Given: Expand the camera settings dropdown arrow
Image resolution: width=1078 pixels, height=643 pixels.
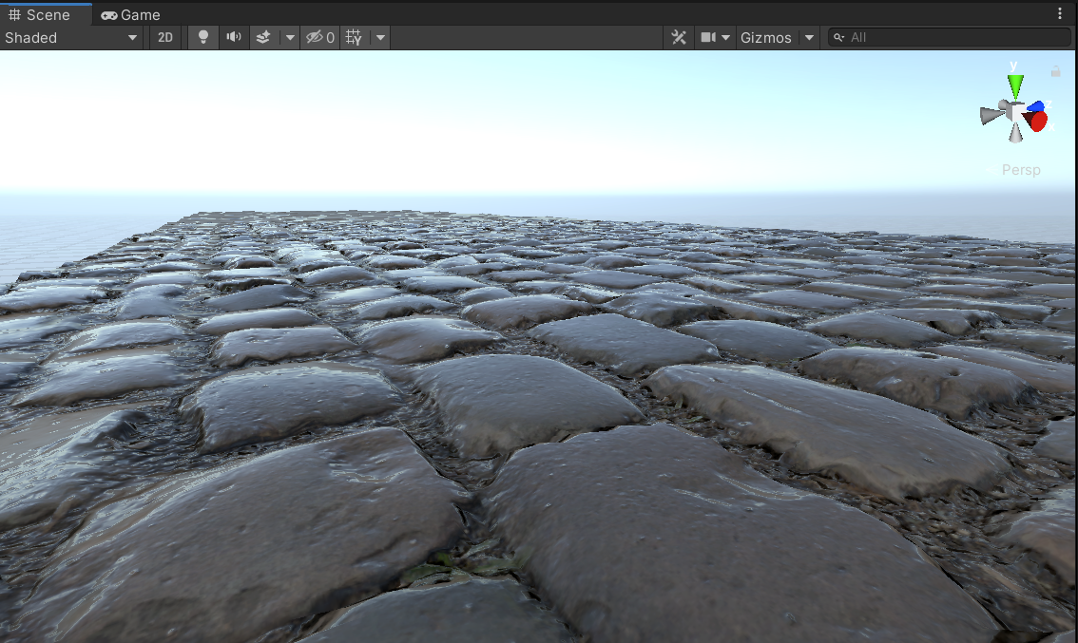Looking at the screenshot, I should click(726, 38).
